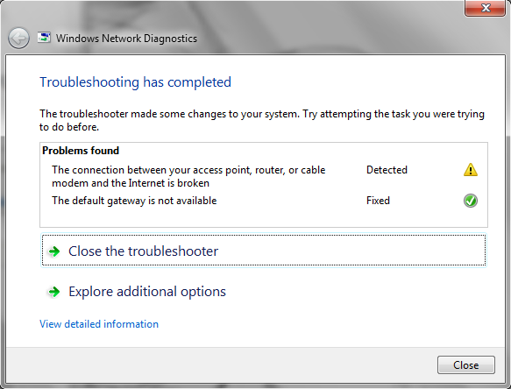Select Close the troubleshooter option
Viewport: 511px width, 389px height.
click(x=264, y=251)
